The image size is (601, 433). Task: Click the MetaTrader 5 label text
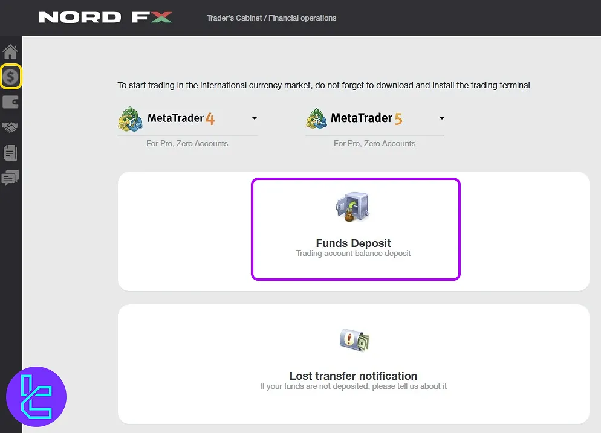pyautogui.click(x=366, y=118)
